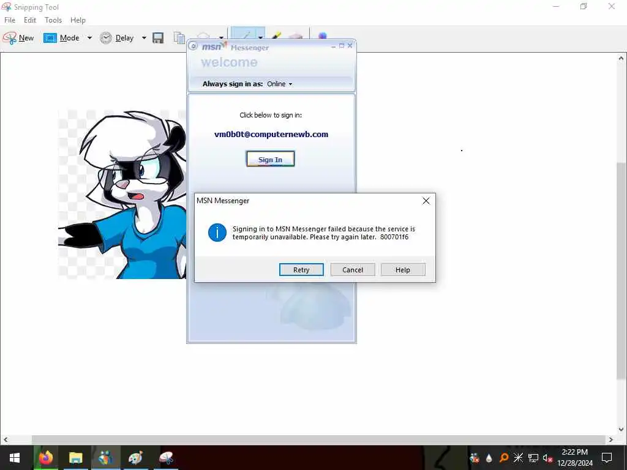Click vm0b0t@computernewb.com account link
The width and height of the screenshot is (627, 470).
(271, 134)
